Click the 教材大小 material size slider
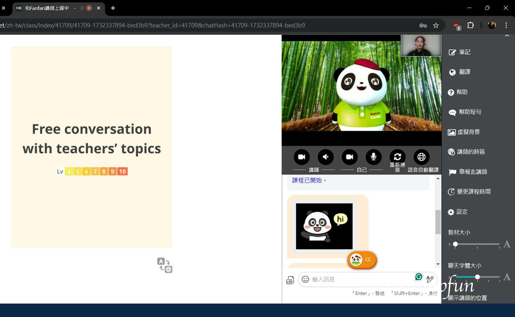This screenshot has height=317, width=515. pyautogui.click(x=477, y=244)
